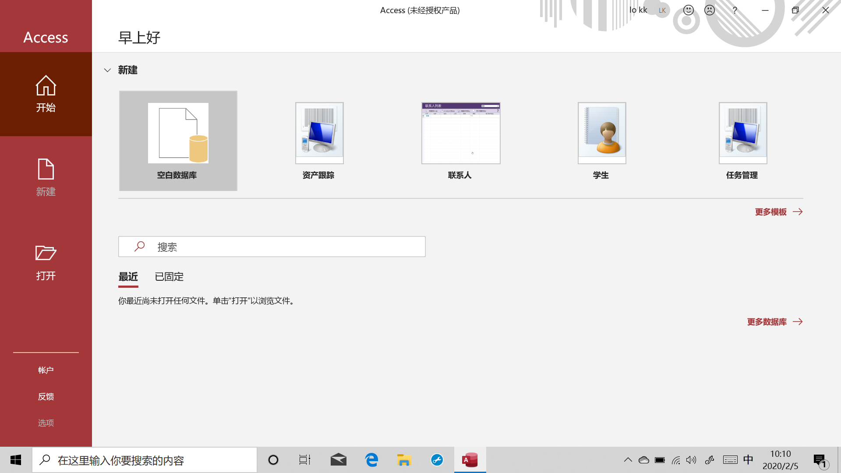Open the 打开 folder page
The width and height of the screenshot is (841, 473).
pyautogui.click(x=46, y=262)
